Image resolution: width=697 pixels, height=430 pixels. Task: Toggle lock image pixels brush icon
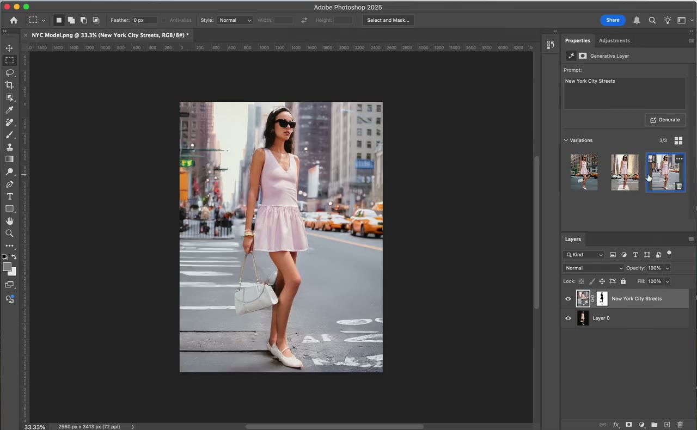pos(591,281)
